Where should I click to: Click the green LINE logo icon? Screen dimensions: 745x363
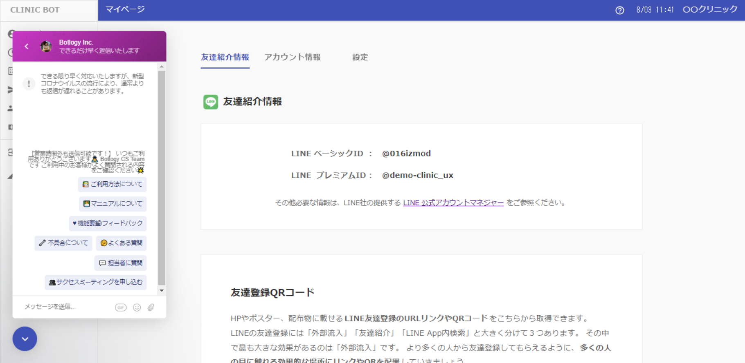coord(211,102)
